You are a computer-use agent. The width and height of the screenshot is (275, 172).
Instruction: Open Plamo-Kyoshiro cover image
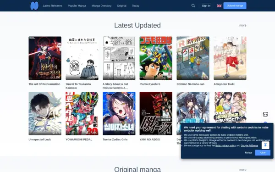(156, 58)
